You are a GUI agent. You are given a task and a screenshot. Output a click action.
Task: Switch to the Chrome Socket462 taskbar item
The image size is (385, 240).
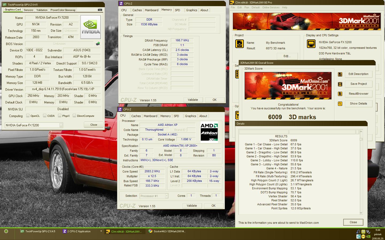[x=167, y=231]
